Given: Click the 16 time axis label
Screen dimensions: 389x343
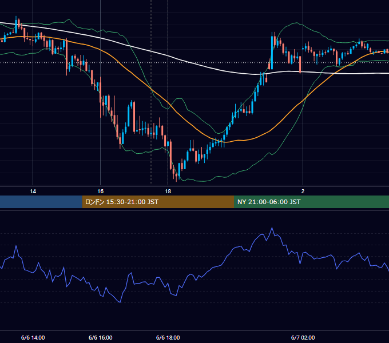Looking at the screenshot, I should tap(100, 192).
